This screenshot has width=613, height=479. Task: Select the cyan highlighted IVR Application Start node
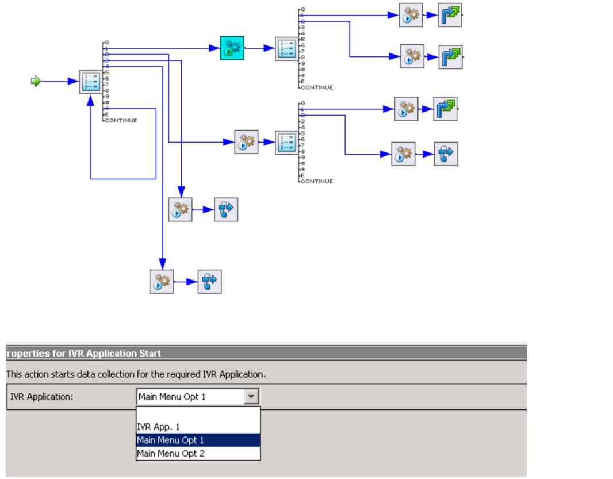pyautogui.click(x=232, y=48)
